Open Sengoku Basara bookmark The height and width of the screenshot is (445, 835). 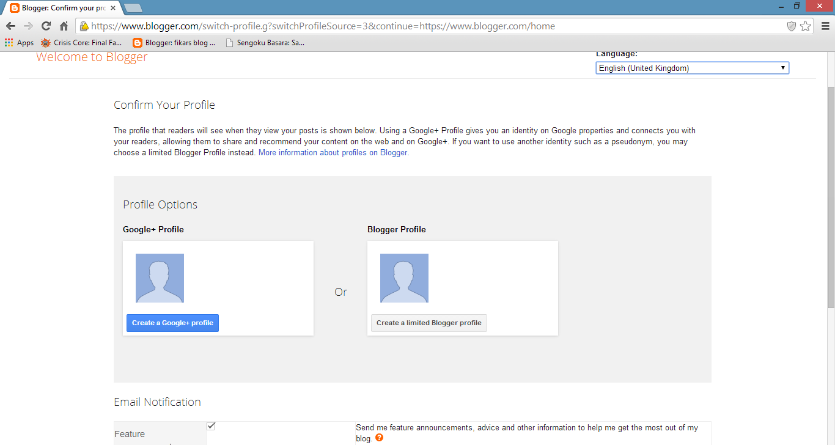(265, 43)
